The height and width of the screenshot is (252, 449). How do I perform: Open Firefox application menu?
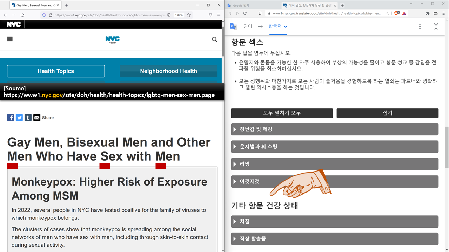tap(219, 15)
